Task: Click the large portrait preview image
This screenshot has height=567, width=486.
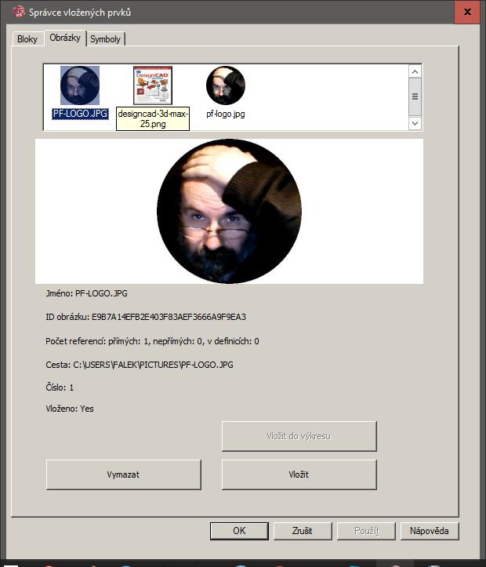Action: [x=229, y=211]
